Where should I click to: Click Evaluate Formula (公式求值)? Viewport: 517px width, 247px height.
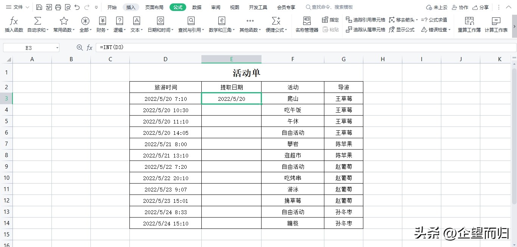pos(434,20)
